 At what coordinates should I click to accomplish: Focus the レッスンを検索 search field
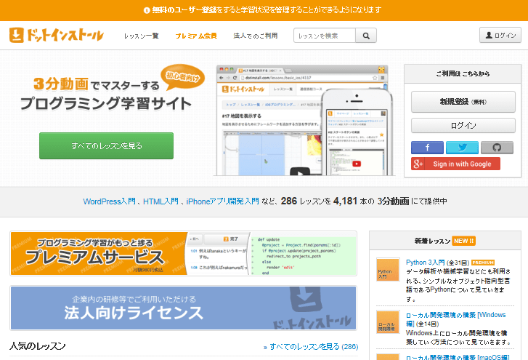(x=324, y=36)
